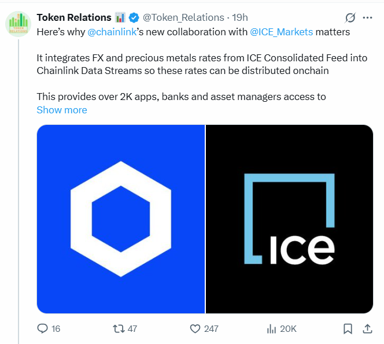Open the @Token_Relations handle
This screenshot has height=344, width=384.
[183, 17]
